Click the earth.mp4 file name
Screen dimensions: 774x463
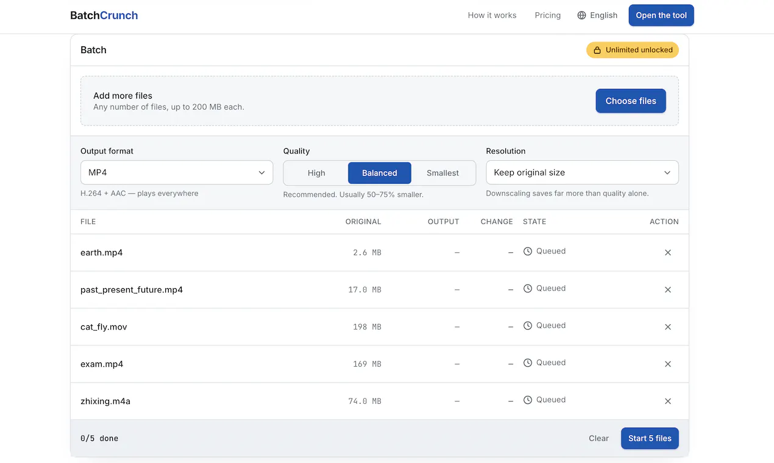click(102, 252)
